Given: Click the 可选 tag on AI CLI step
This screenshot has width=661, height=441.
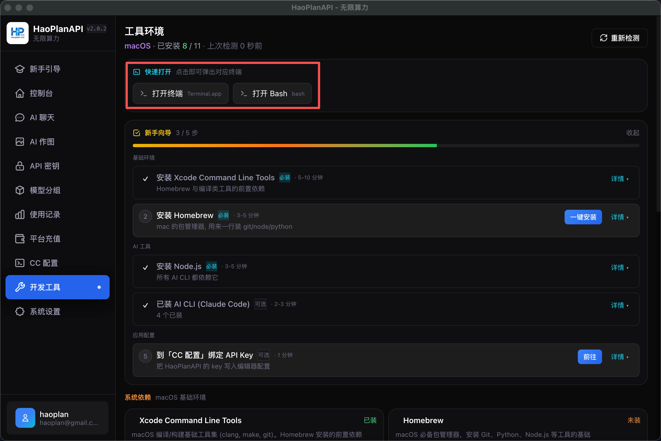Looking at the screenshot, I should click(x=261, y=304).
